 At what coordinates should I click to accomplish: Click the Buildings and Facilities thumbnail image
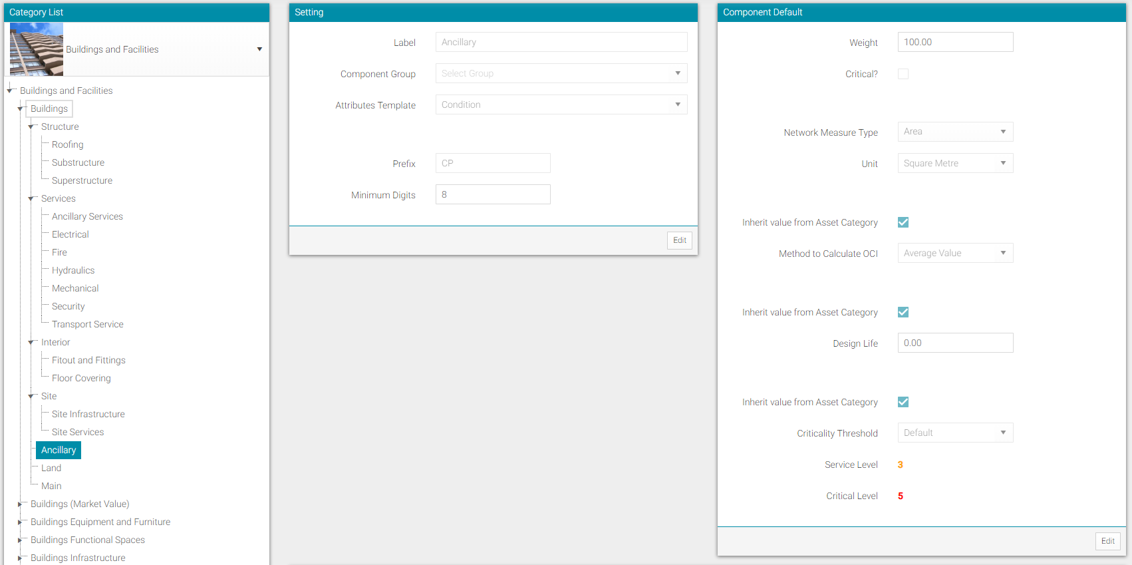point(37,49)
